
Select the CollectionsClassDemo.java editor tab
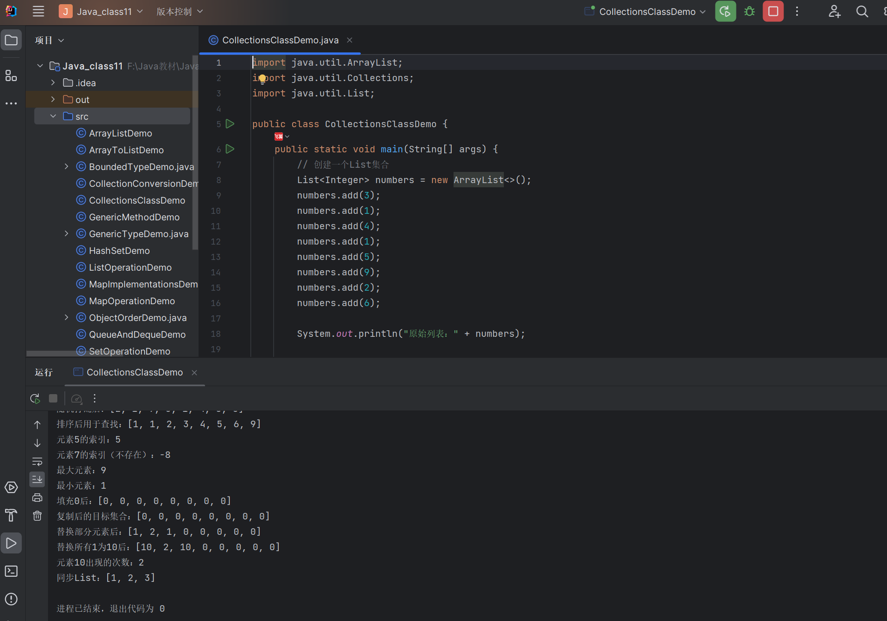(x=280, y=41)
